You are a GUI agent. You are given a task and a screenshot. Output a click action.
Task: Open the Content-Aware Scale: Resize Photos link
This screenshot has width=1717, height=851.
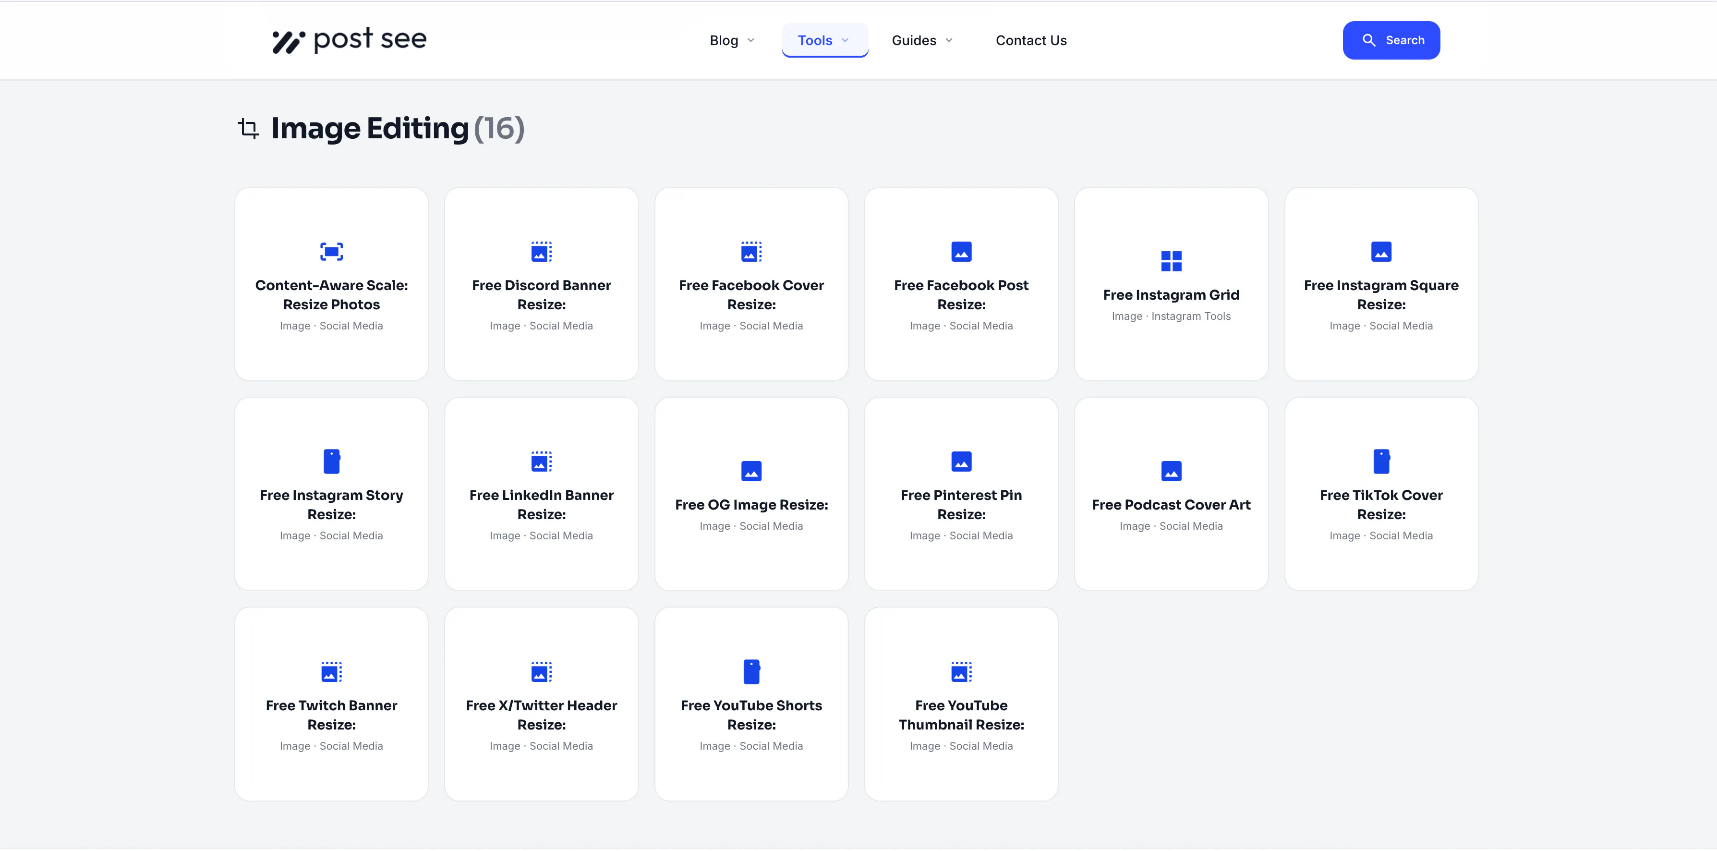pyautogui.click(x=331, y=295)
